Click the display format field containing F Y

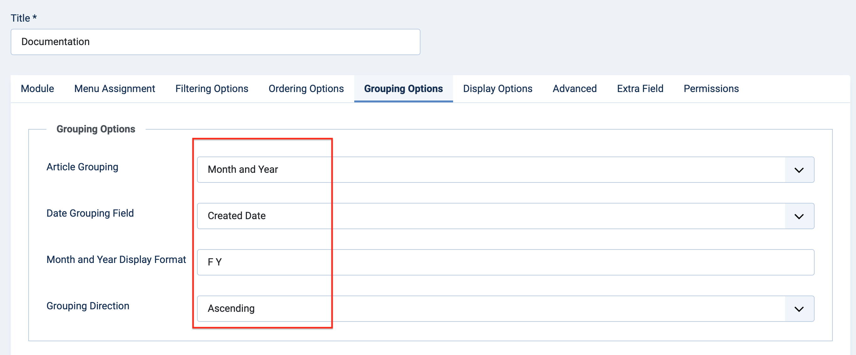(505, 262)
